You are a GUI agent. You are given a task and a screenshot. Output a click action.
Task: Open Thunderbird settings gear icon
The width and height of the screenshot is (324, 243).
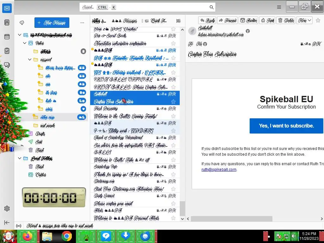(x=7, y=209)
